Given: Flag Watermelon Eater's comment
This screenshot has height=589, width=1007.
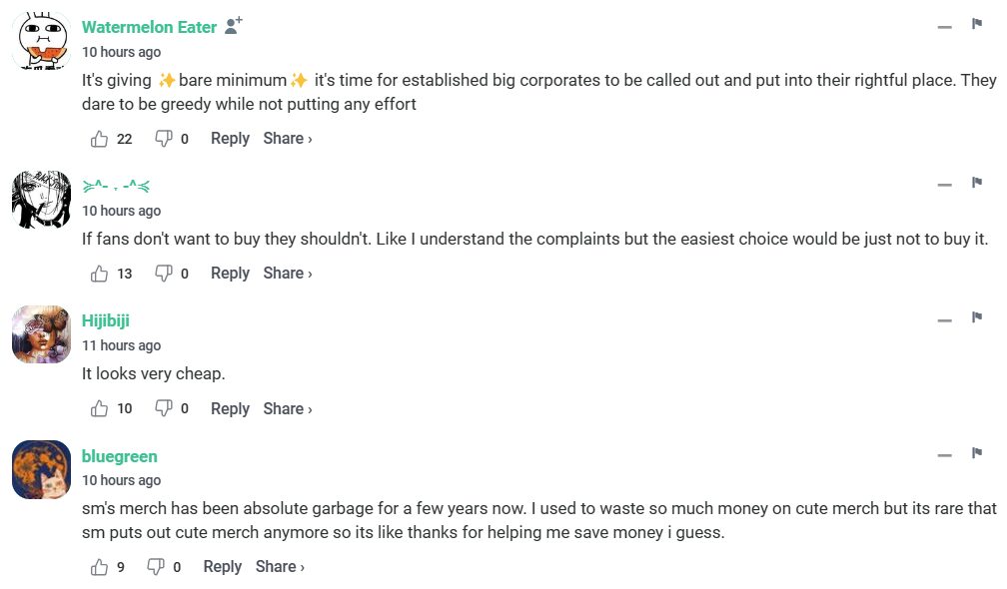Looking at the screenshot, I should 977,24.
